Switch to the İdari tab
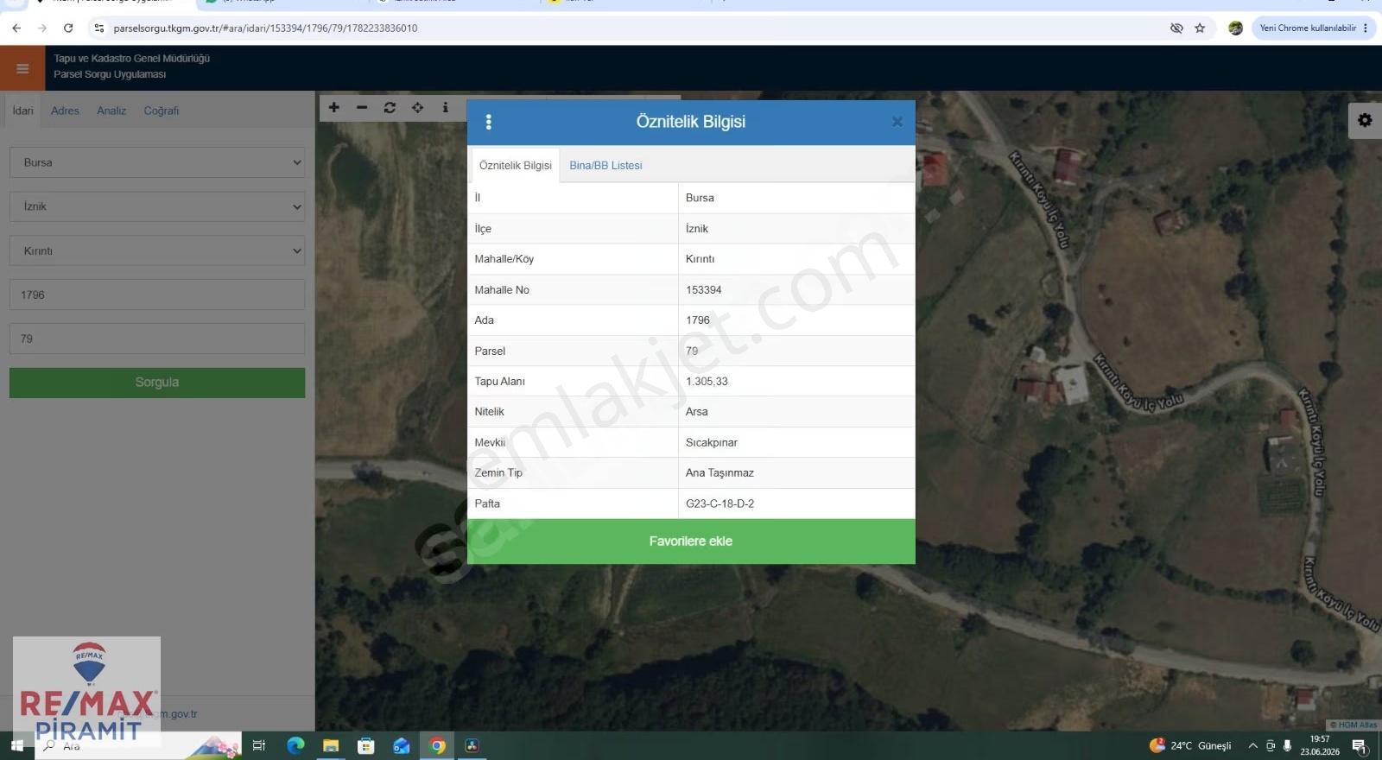The image size is (1382, 760). click(x=22, y=111)
